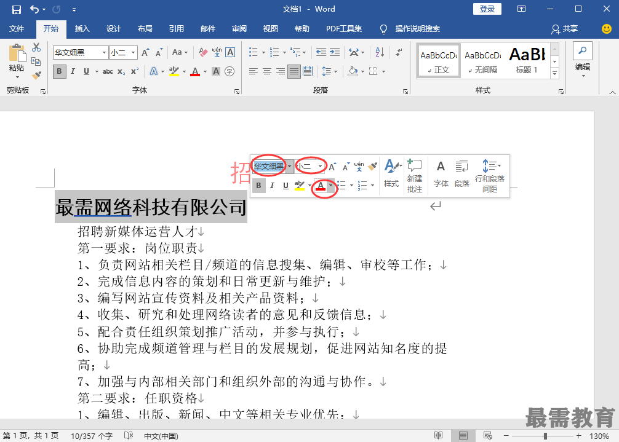Open the feedback smiley face icon
Screen dimensions: 619x442
click(x=606, y=29)
